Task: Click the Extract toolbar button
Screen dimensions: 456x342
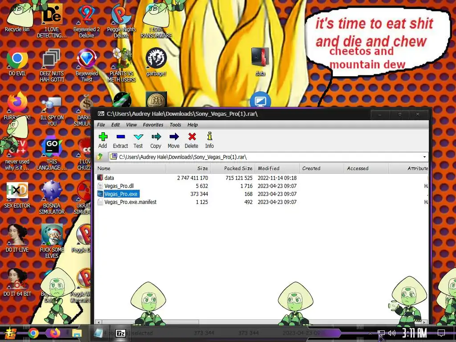Action: point(120,140)
